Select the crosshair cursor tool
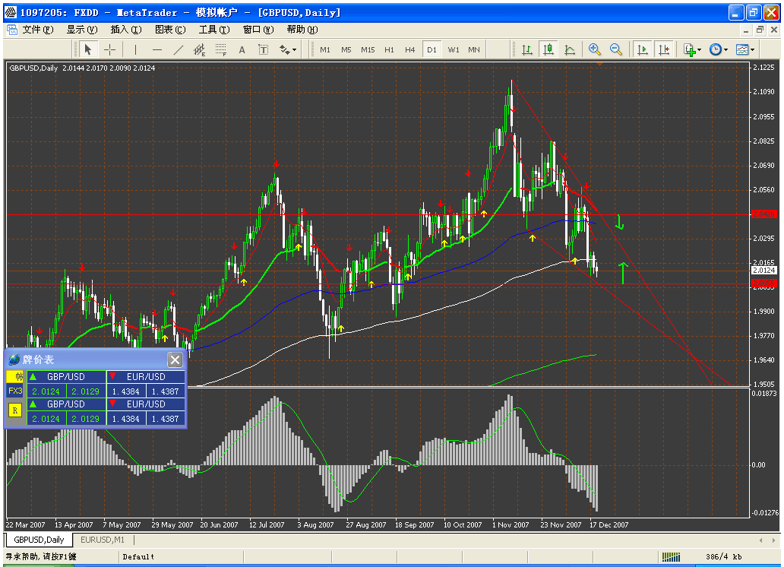Image resolution: width=784 pixels, height=567 pixels. tap(110, 49)
